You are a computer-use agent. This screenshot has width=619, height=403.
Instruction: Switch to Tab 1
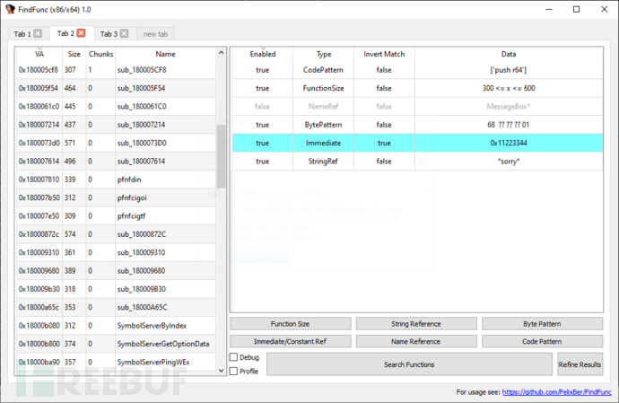(22, 34)
